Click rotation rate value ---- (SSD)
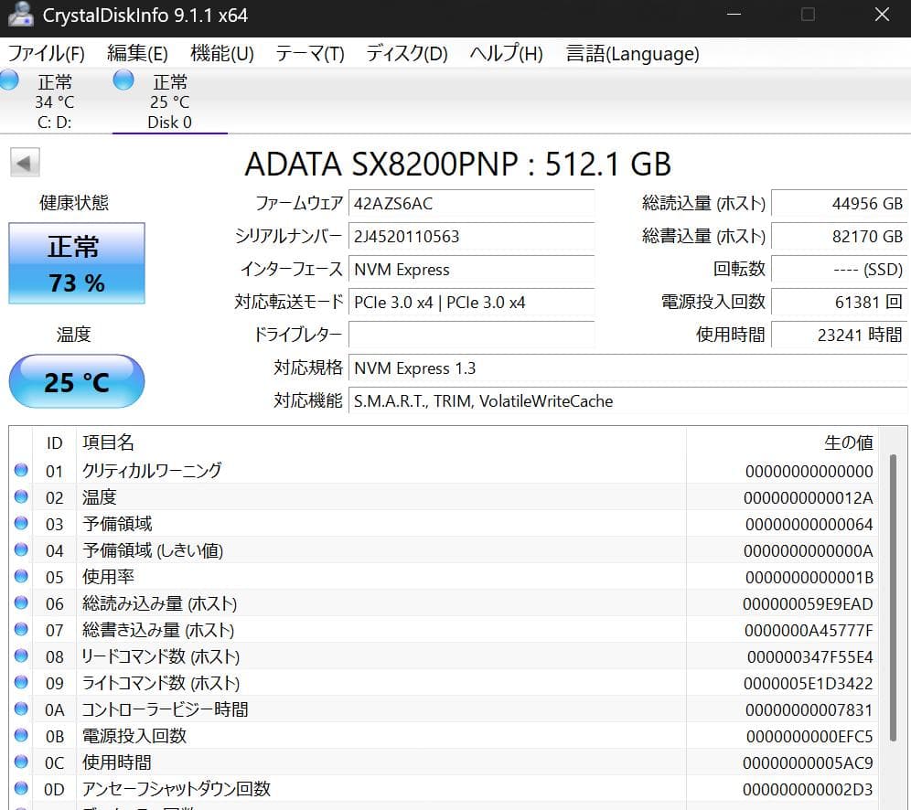911x810 pixels. click(839, 270)
